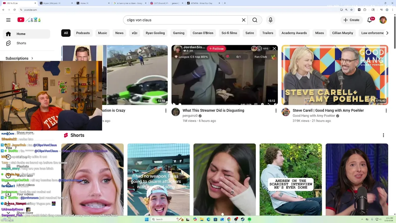Select the Sci-fi films filter chip

[229, 33]
